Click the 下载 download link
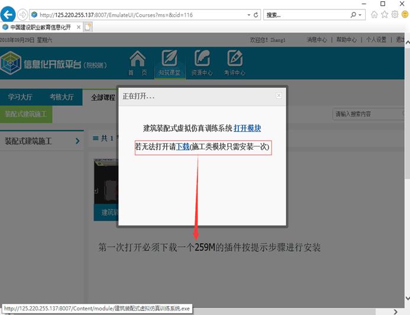Screen dimensions: 410x315 tap(183, 146)
